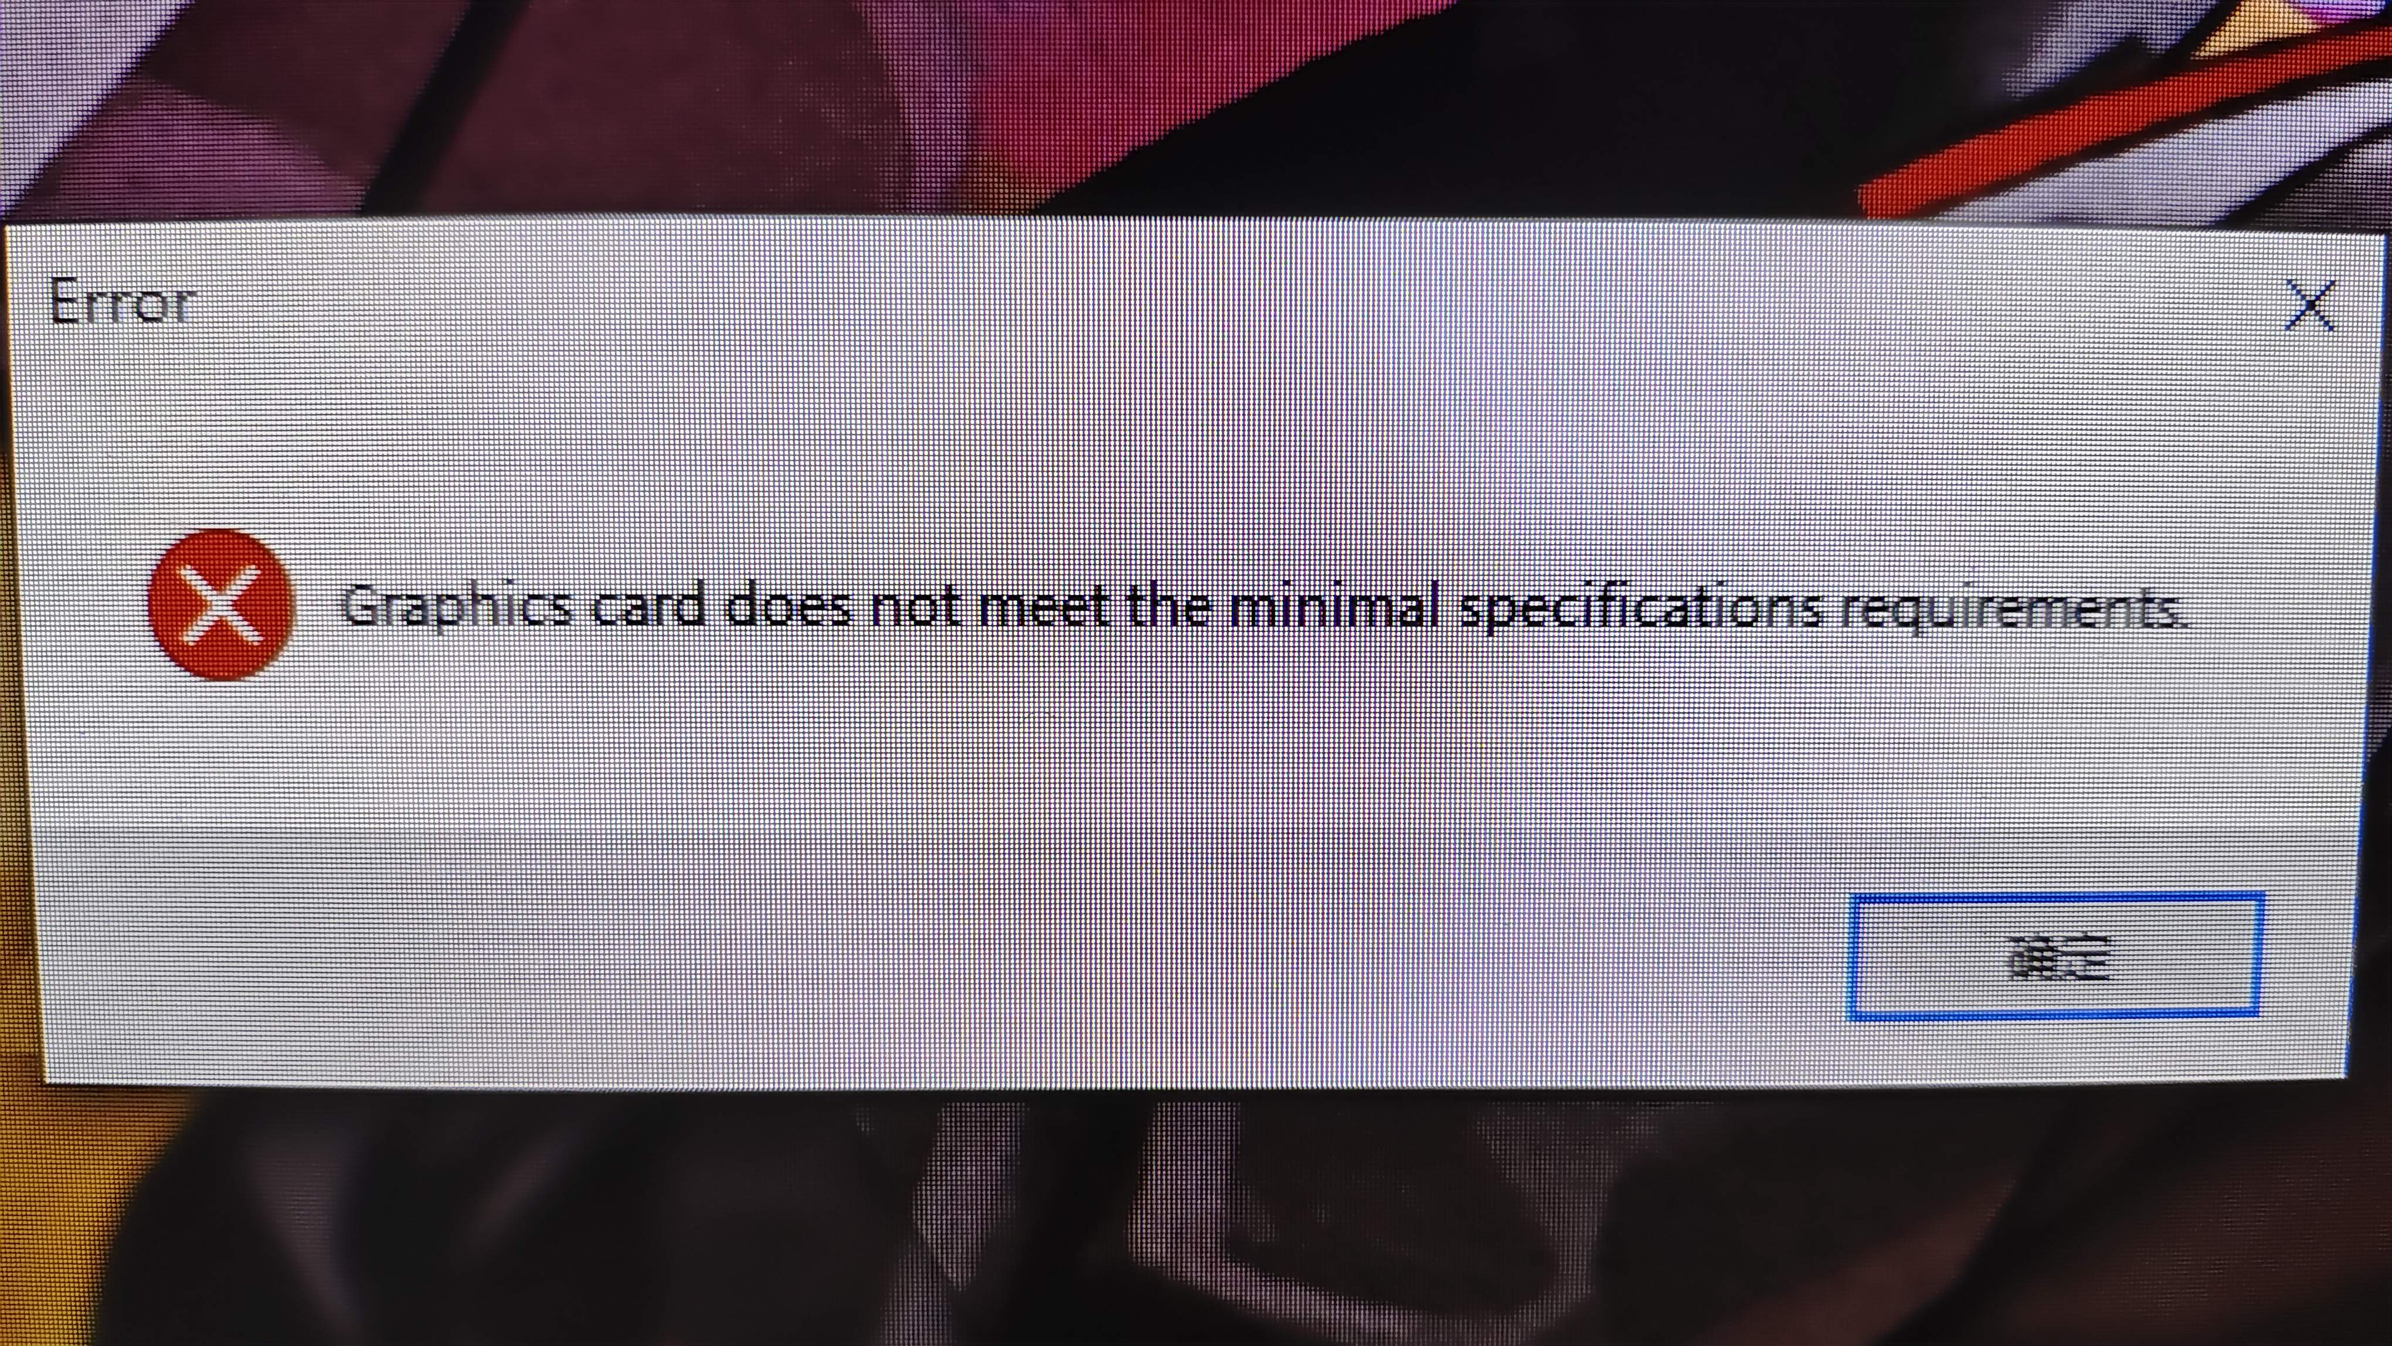Click the word "does" in the message
This screenshot has width=2392, height=1346.
tap(787, 606)
